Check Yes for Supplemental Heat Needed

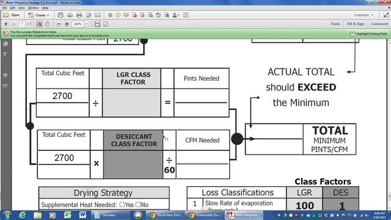122,205
